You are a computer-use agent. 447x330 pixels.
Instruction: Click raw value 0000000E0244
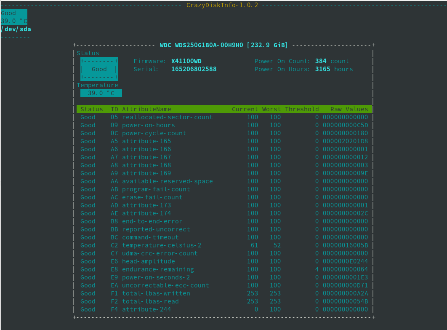(x=346, y=261)
